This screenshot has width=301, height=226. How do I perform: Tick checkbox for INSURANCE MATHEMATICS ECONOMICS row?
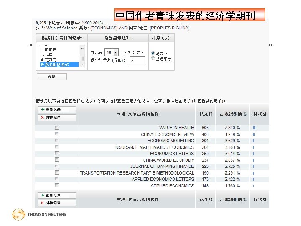(x=56, y=147)
